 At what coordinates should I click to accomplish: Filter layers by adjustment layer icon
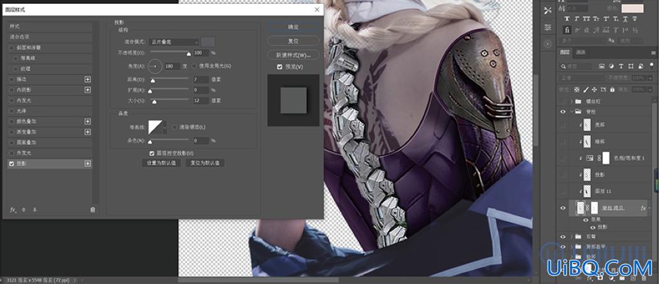pyautogui.click(x=612, y=67)
